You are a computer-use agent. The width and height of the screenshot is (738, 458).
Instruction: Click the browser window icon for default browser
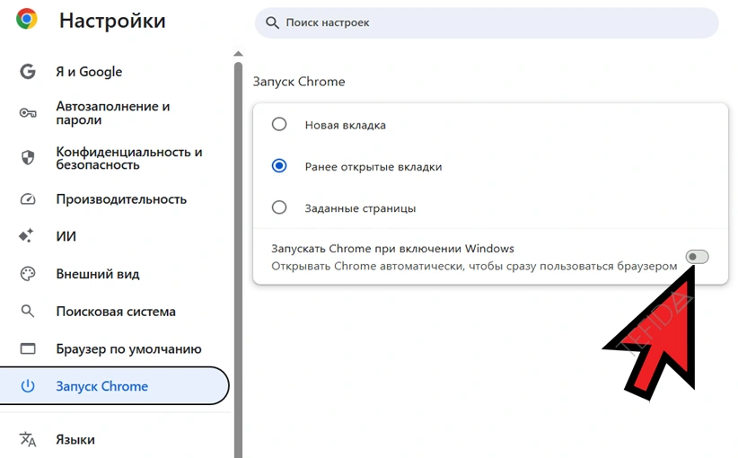pyautogui.click(x=27, y=348)
